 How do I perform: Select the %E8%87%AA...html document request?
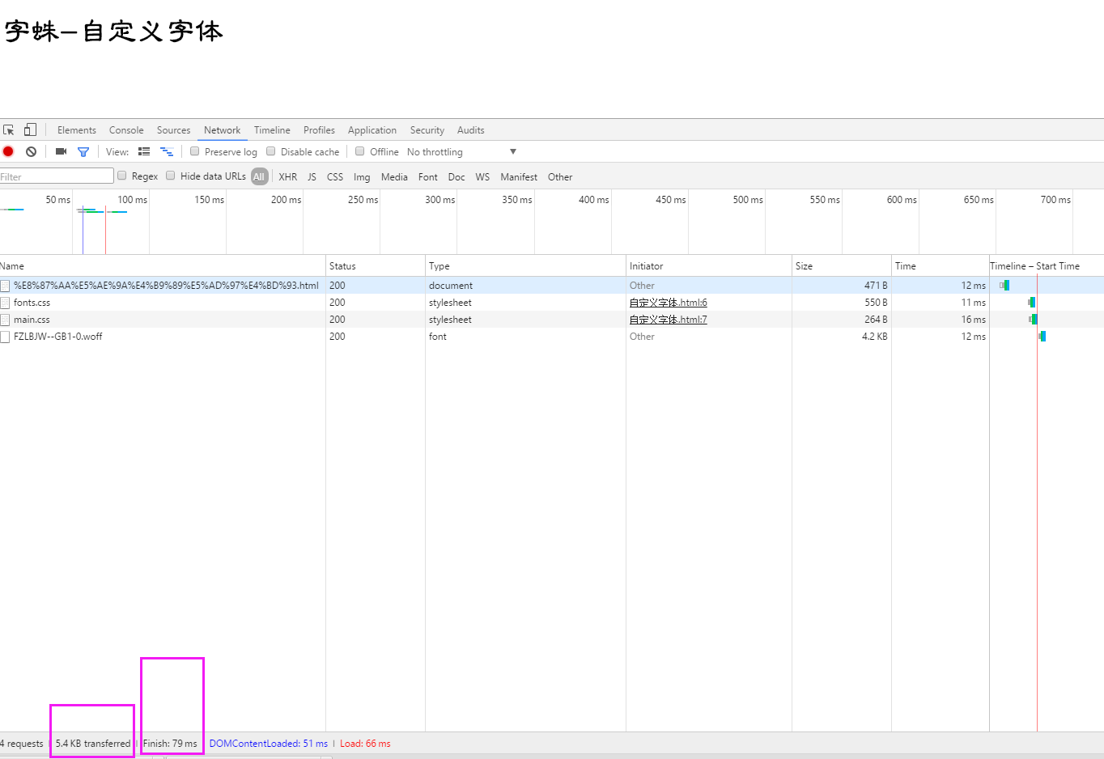click(166, 286)
